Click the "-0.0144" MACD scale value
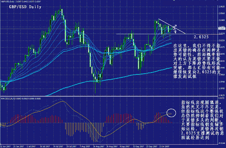The width and height of the screenshot is (226, 148). 222,143
